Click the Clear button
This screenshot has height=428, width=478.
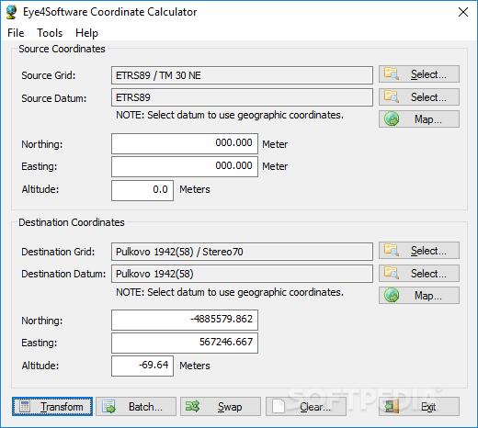[x=306, y=407]
